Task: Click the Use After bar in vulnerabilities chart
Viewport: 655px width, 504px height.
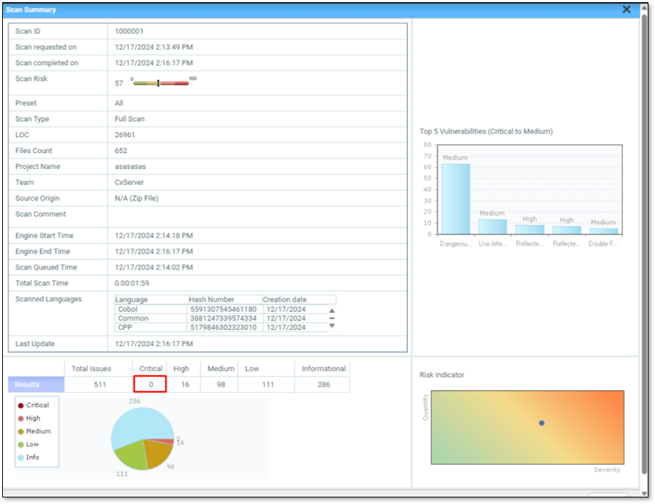Action: pos(493,227)
